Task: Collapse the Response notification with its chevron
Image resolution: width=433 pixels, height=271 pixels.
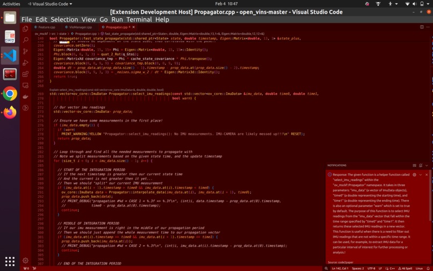Action: point(421,175)
